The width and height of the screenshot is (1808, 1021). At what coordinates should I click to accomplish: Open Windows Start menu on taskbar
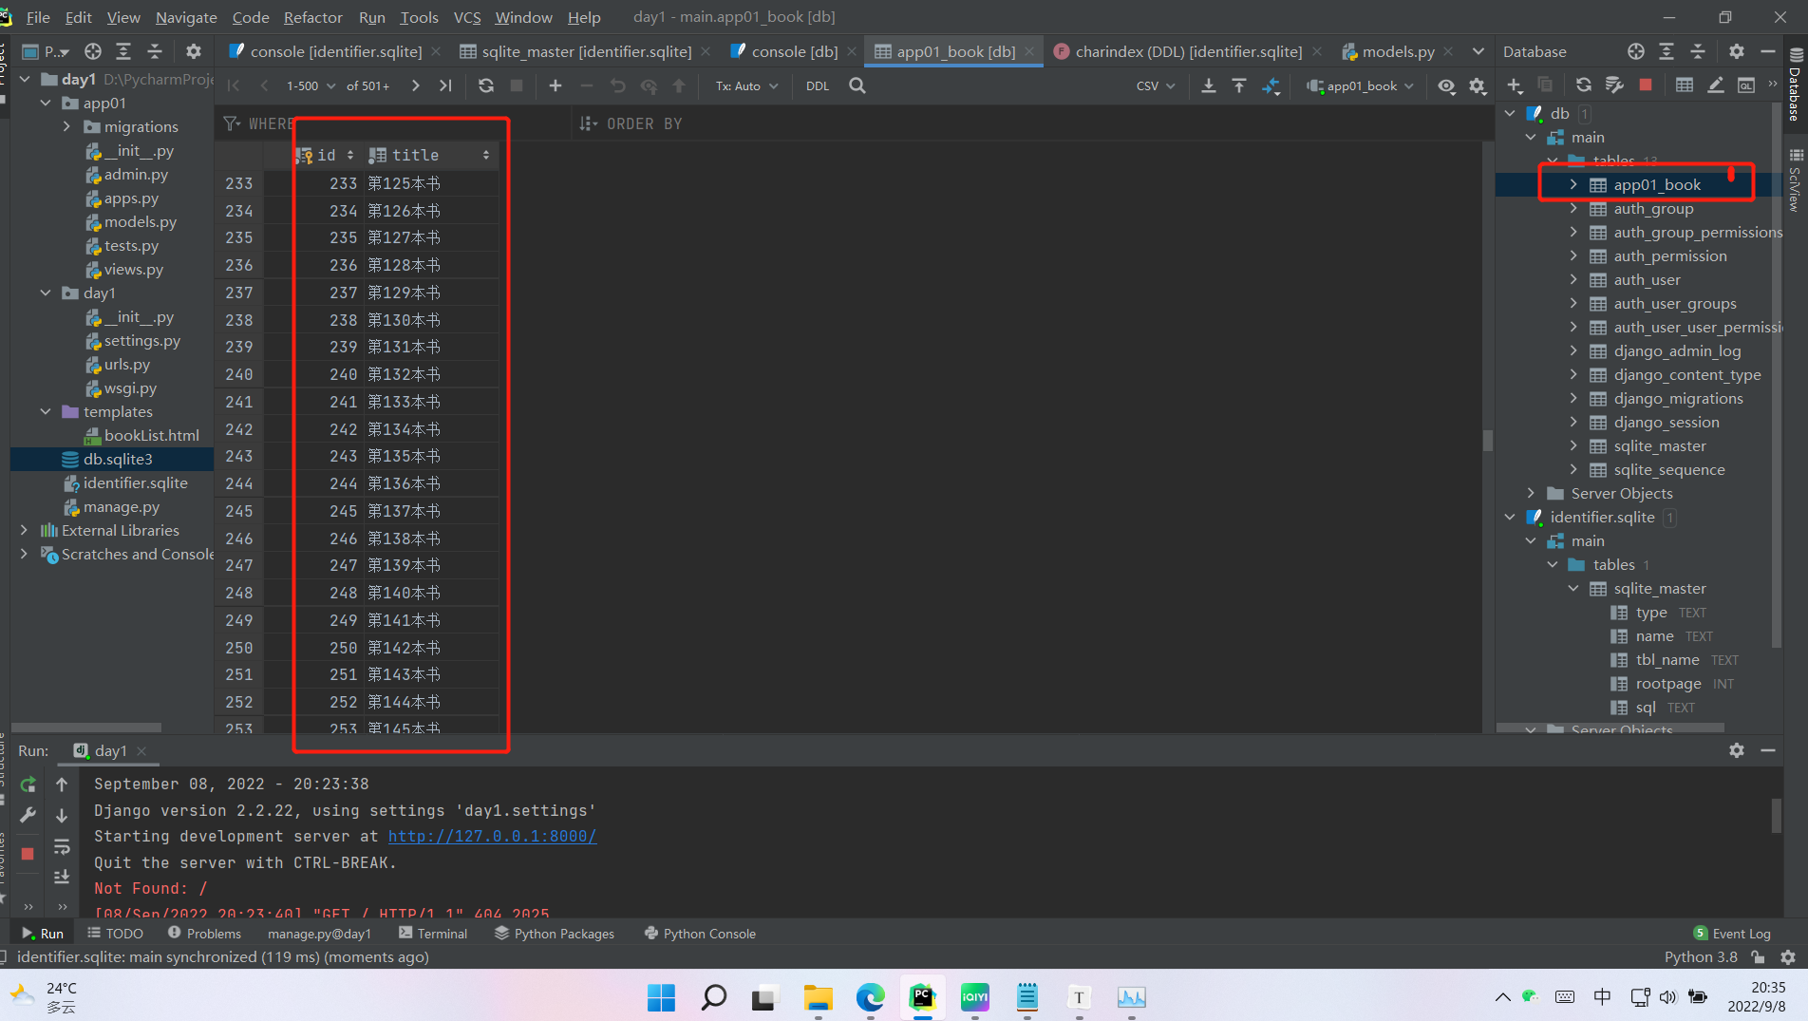coord(661,997)
